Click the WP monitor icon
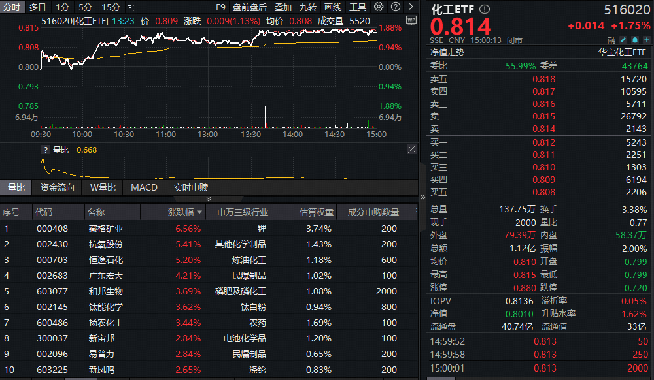This screenshot has width=654, height=380. coord(411,20)
